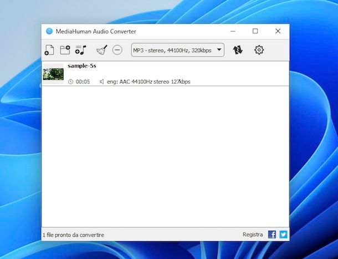The height and width of the screenshot is (259, 338).
Task: Minimize the MediaHuman Audio Converter window
Action: (233, 31)
